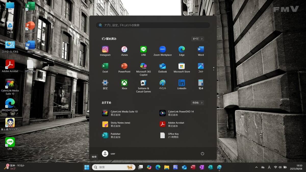Open LINE in the pinned apps grid
This screenshot has height=172, width=306.
click(x=143, y=51)
